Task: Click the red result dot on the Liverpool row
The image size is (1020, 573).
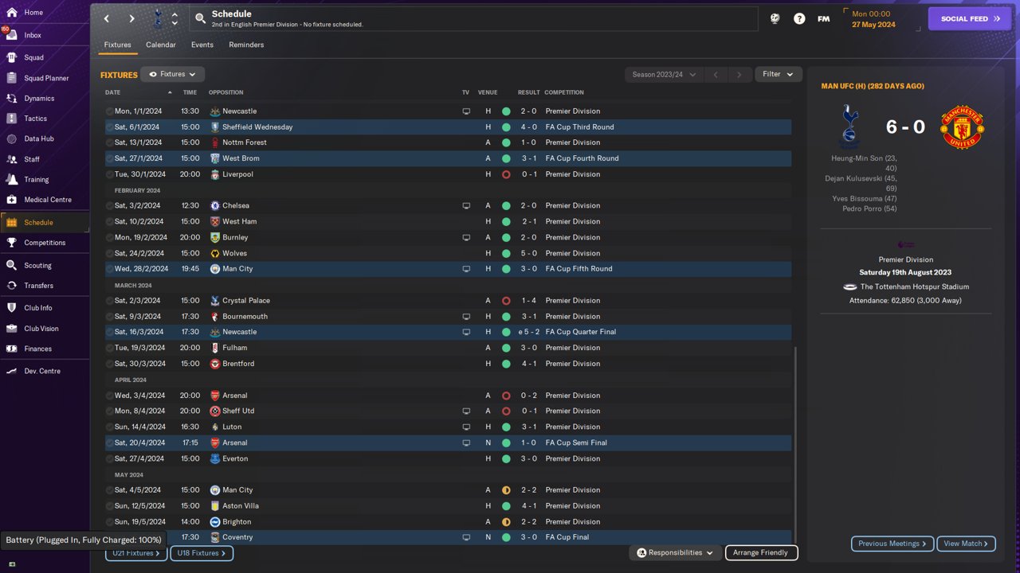Action: 506,174
